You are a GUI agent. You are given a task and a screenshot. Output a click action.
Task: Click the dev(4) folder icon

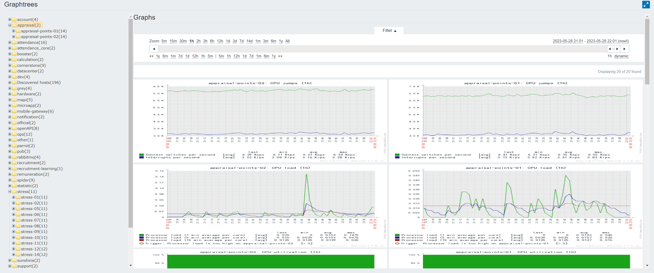[15, 77]
